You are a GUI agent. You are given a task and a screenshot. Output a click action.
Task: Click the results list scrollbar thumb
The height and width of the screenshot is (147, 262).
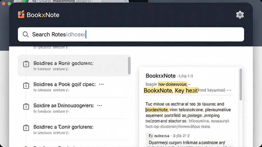(129, 66)
